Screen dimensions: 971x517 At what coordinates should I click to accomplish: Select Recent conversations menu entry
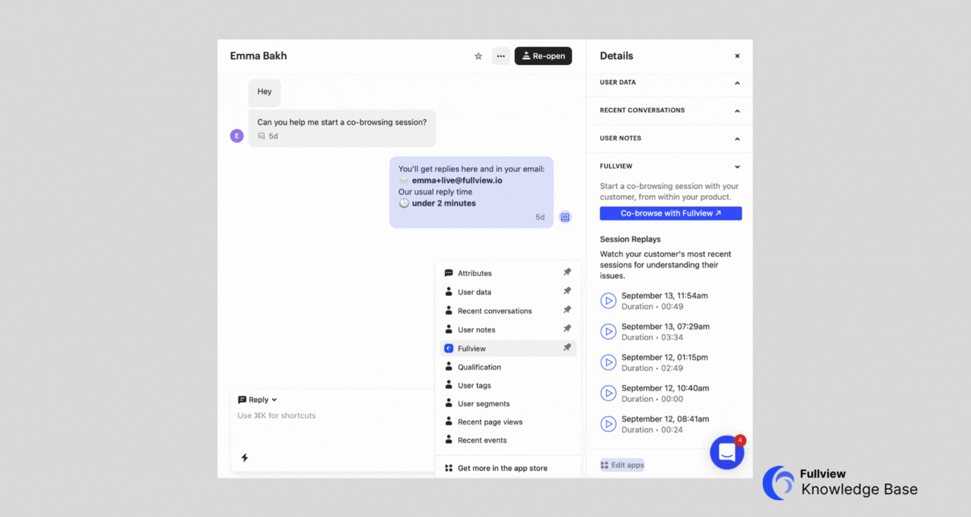point(508,311)
